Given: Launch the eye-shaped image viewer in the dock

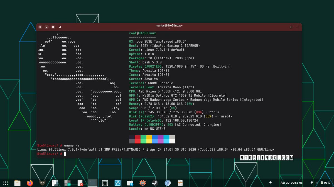Looking at the screenshot, I should point(143,183).
